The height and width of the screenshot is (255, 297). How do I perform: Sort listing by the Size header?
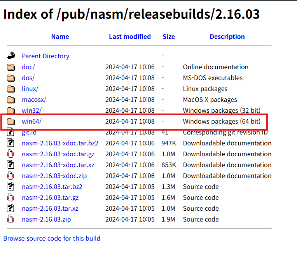tap(169, 37)
